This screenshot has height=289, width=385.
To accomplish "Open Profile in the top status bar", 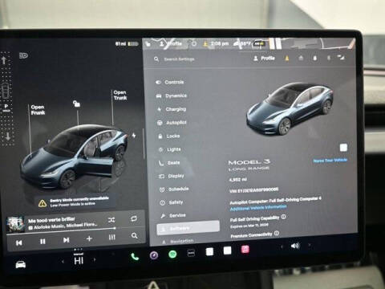I will click(x=171, y=43).
